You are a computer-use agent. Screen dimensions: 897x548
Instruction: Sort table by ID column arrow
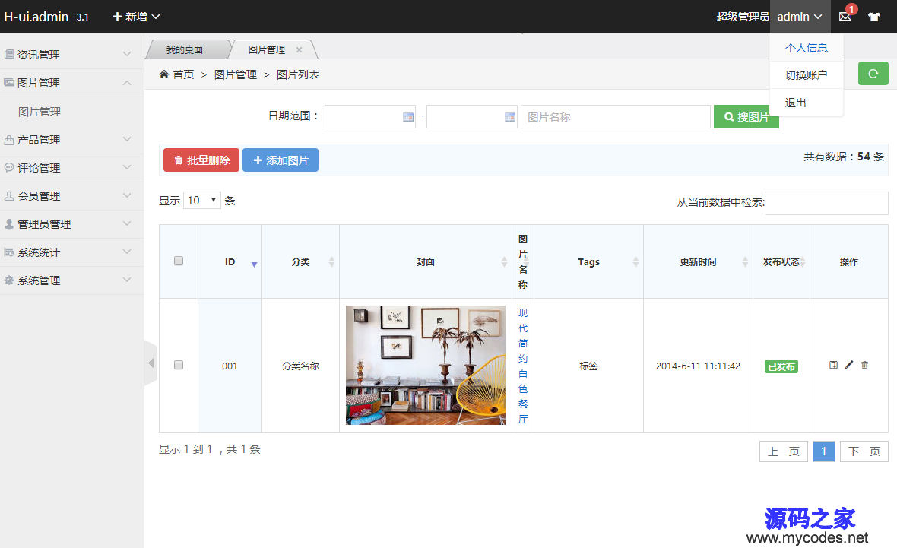tap(254, 264)
